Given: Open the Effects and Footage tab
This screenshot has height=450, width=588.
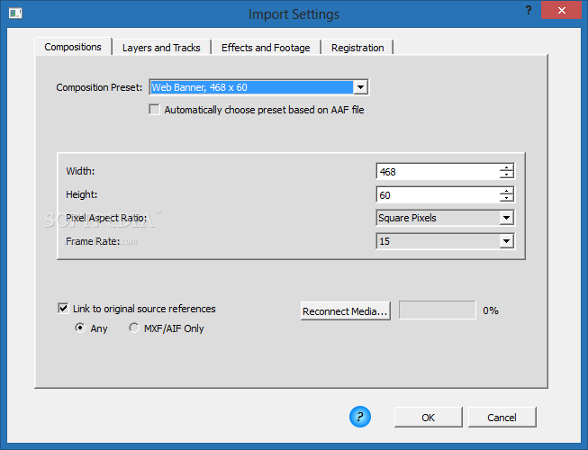Looking at the screenshot, I should tap(266, 48).
